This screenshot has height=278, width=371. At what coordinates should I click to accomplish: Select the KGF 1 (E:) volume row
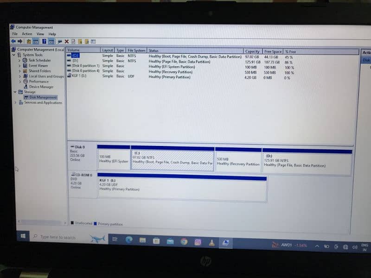[179, 76]
